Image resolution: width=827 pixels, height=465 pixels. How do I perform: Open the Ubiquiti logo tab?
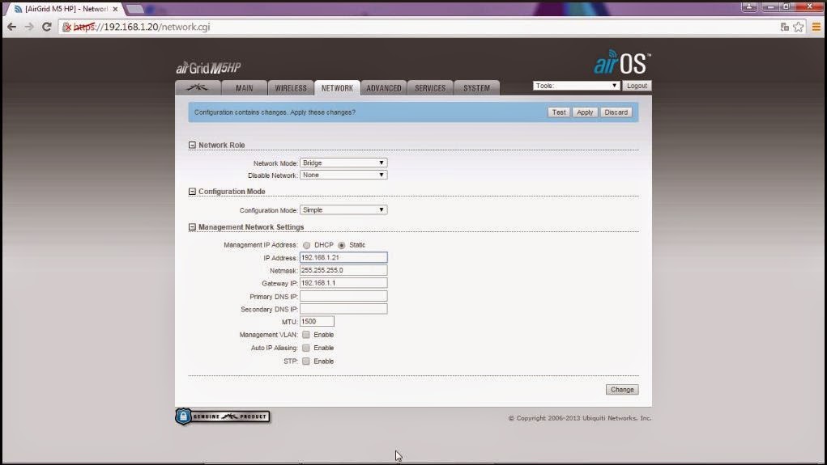point(198,88)
